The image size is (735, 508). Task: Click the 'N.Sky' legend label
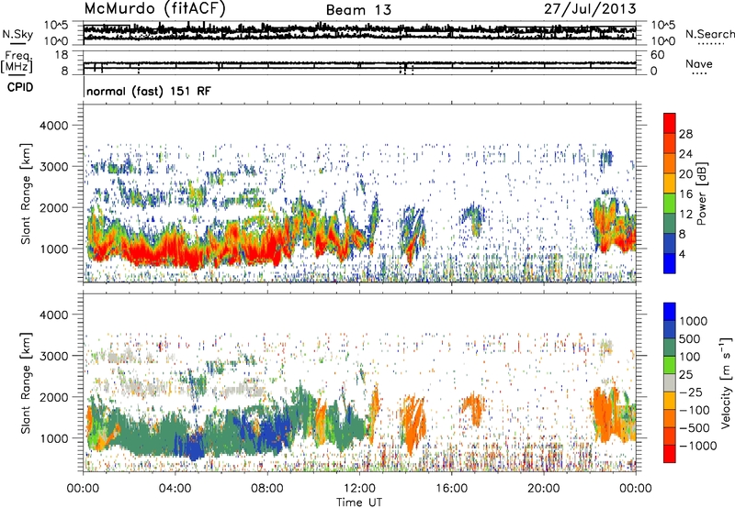[x=17, y=34]
